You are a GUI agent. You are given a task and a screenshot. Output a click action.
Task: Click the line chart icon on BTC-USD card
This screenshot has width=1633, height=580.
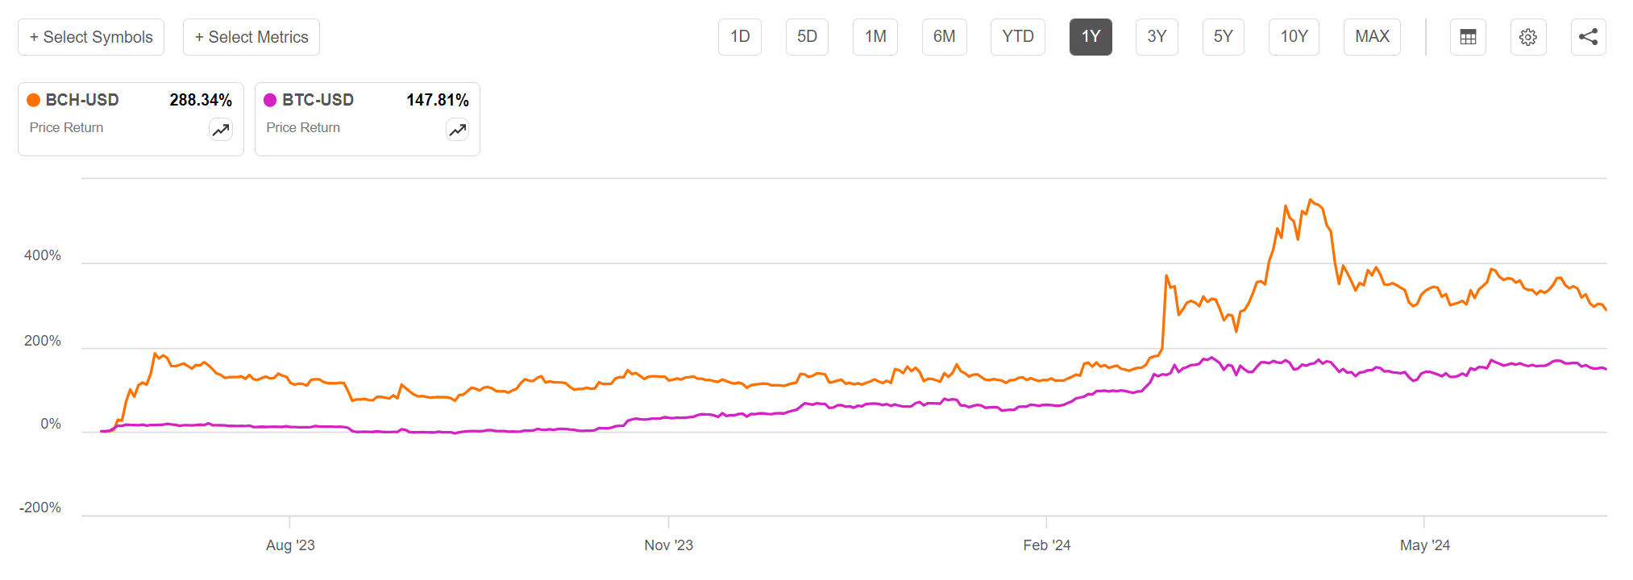(456, 129)
